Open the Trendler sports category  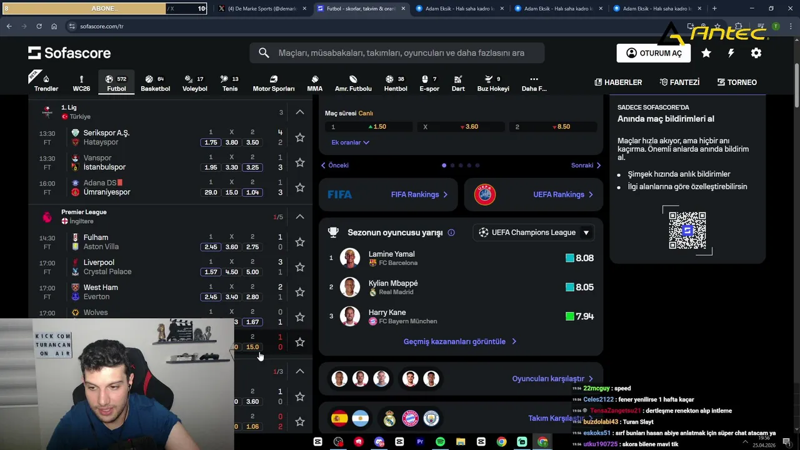[46, 83]
